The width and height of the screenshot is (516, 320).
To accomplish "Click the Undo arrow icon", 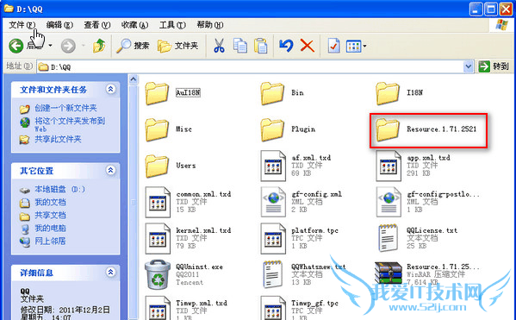I will pyautogui.click(x=286, y=46).
